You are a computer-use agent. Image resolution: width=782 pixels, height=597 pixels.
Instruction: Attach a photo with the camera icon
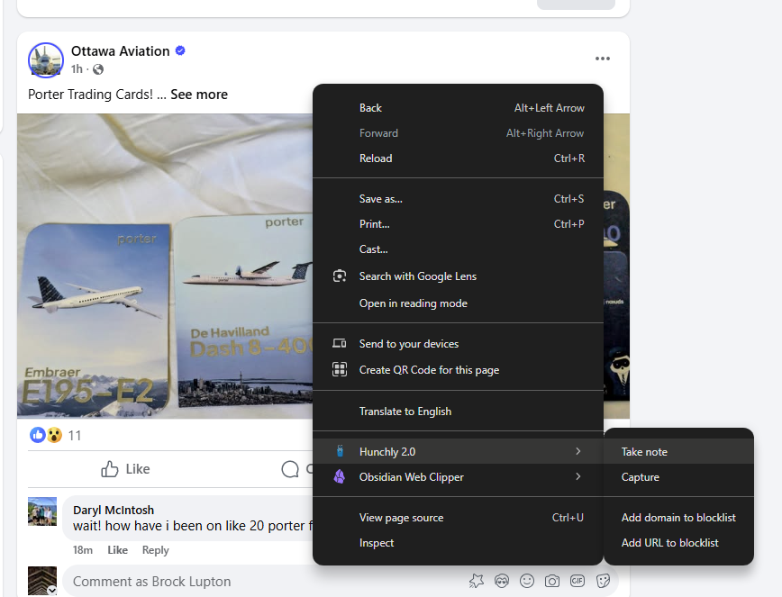click(x=552, y=581)
